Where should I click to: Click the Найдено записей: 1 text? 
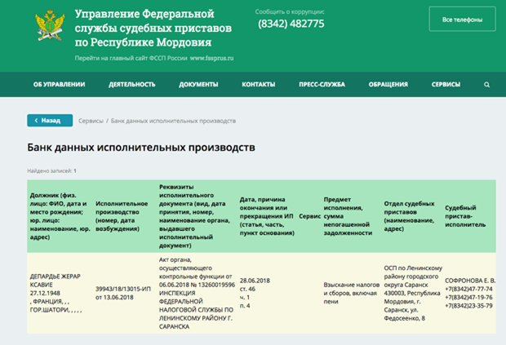[51, 171]
